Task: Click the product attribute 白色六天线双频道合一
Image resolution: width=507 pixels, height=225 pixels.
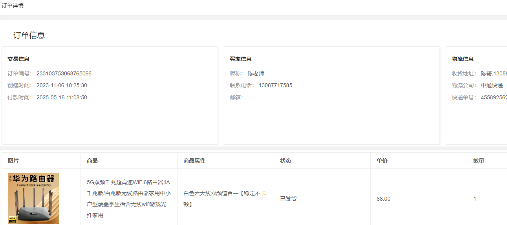Action: coord(225,199)
